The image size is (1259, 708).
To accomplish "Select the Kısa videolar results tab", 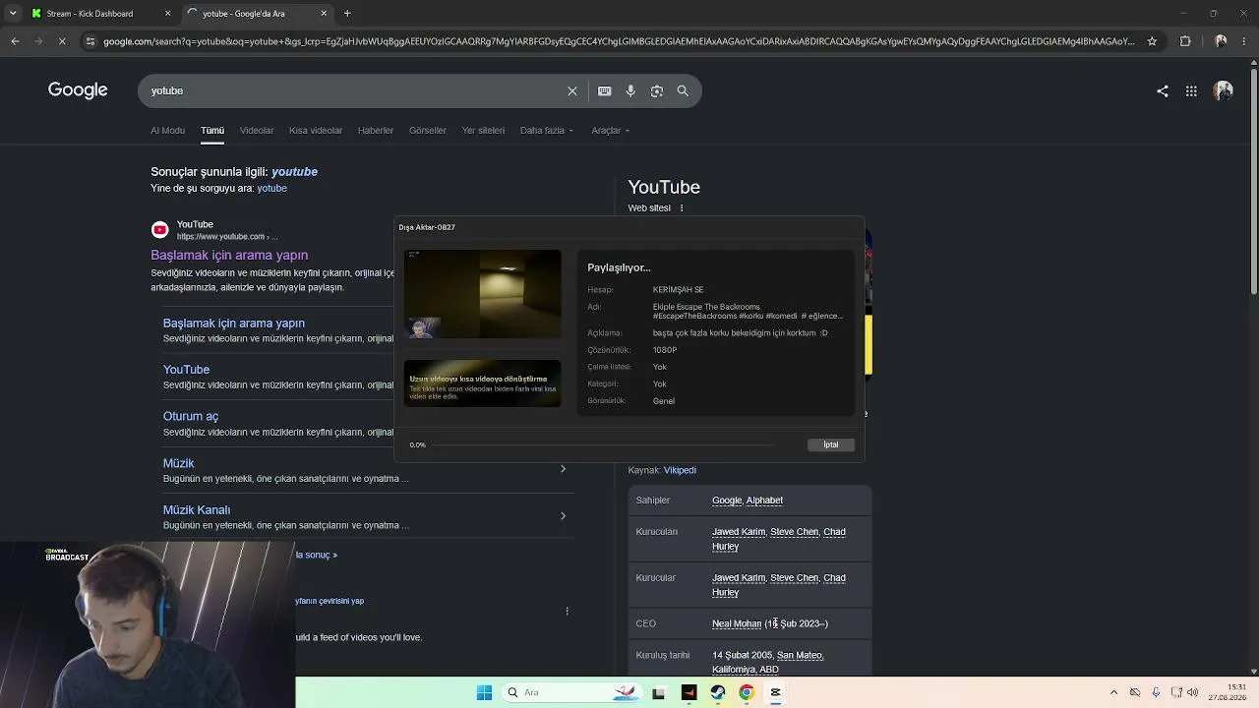I will [x=316, y=130].
